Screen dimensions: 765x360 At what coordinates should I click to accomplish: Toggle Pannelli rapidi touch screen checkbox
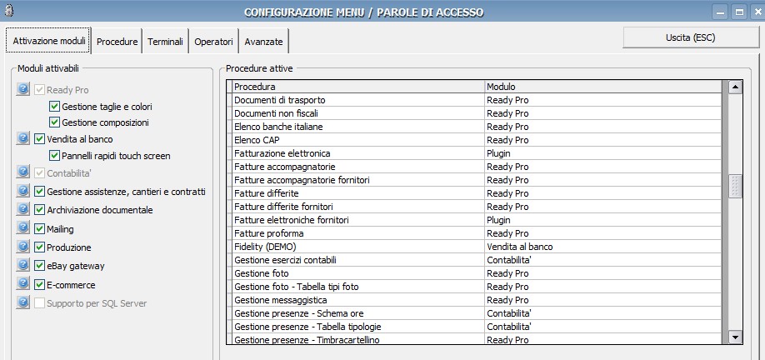tap(54, 156)
